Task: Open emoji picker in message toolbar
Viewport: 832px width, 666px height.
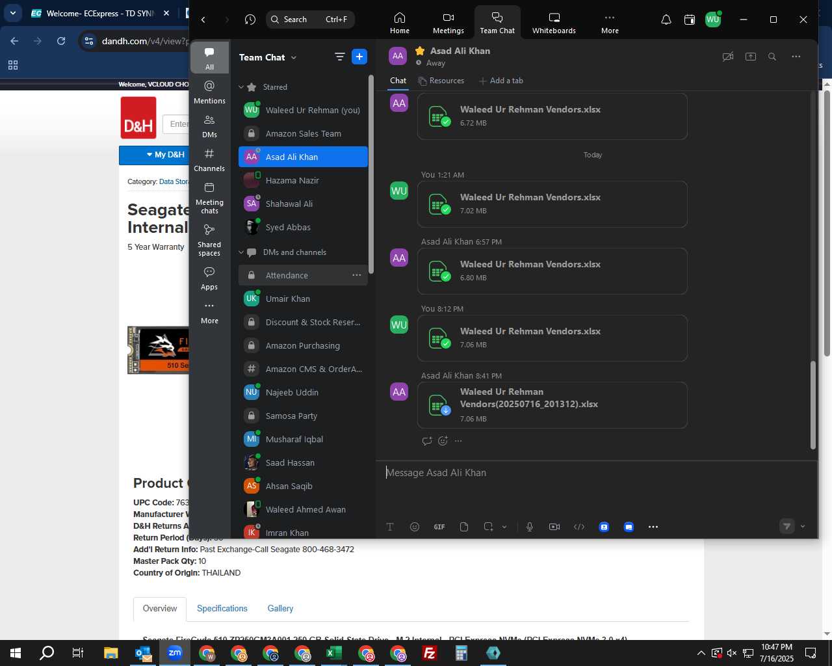Action: pyautogui.click(x=415, y=527)
